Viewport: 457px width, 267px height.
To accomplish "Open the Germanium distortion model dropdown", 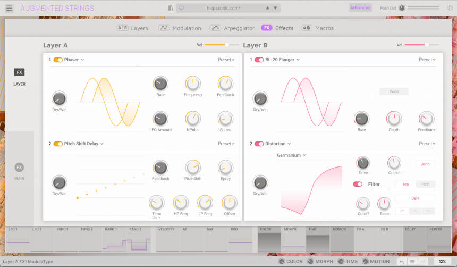I will coord(291,155).
